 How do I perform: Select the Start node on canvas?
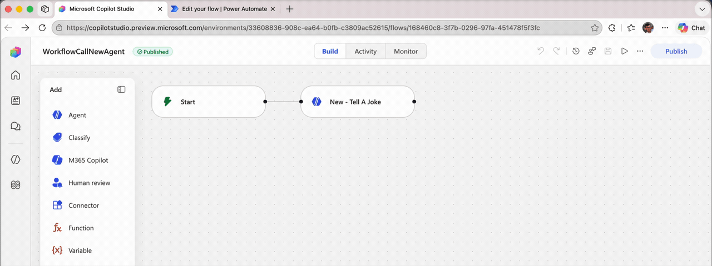coord(209,102)
